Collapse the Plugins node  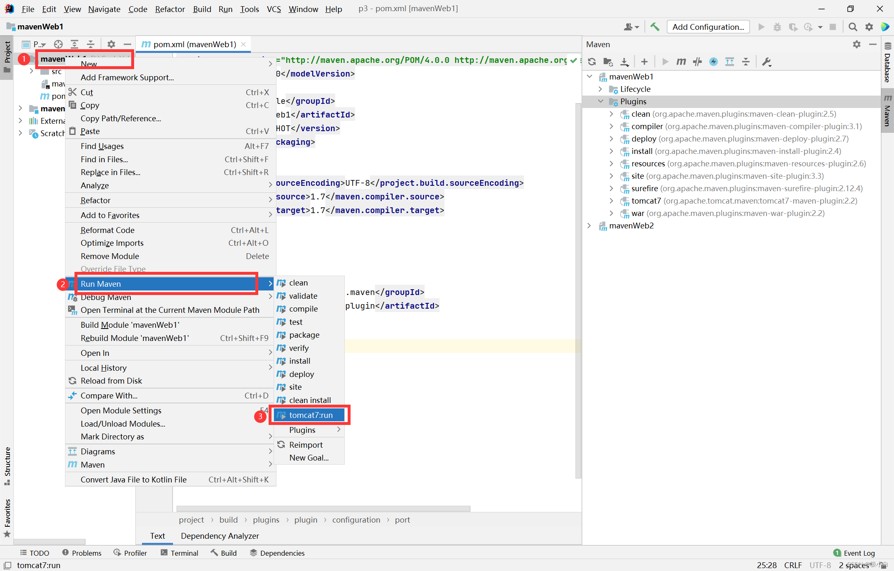click(x=601, y=101)
